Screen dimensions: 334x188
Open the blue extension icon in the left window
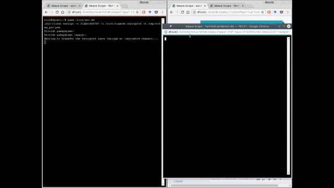point(150,13)
